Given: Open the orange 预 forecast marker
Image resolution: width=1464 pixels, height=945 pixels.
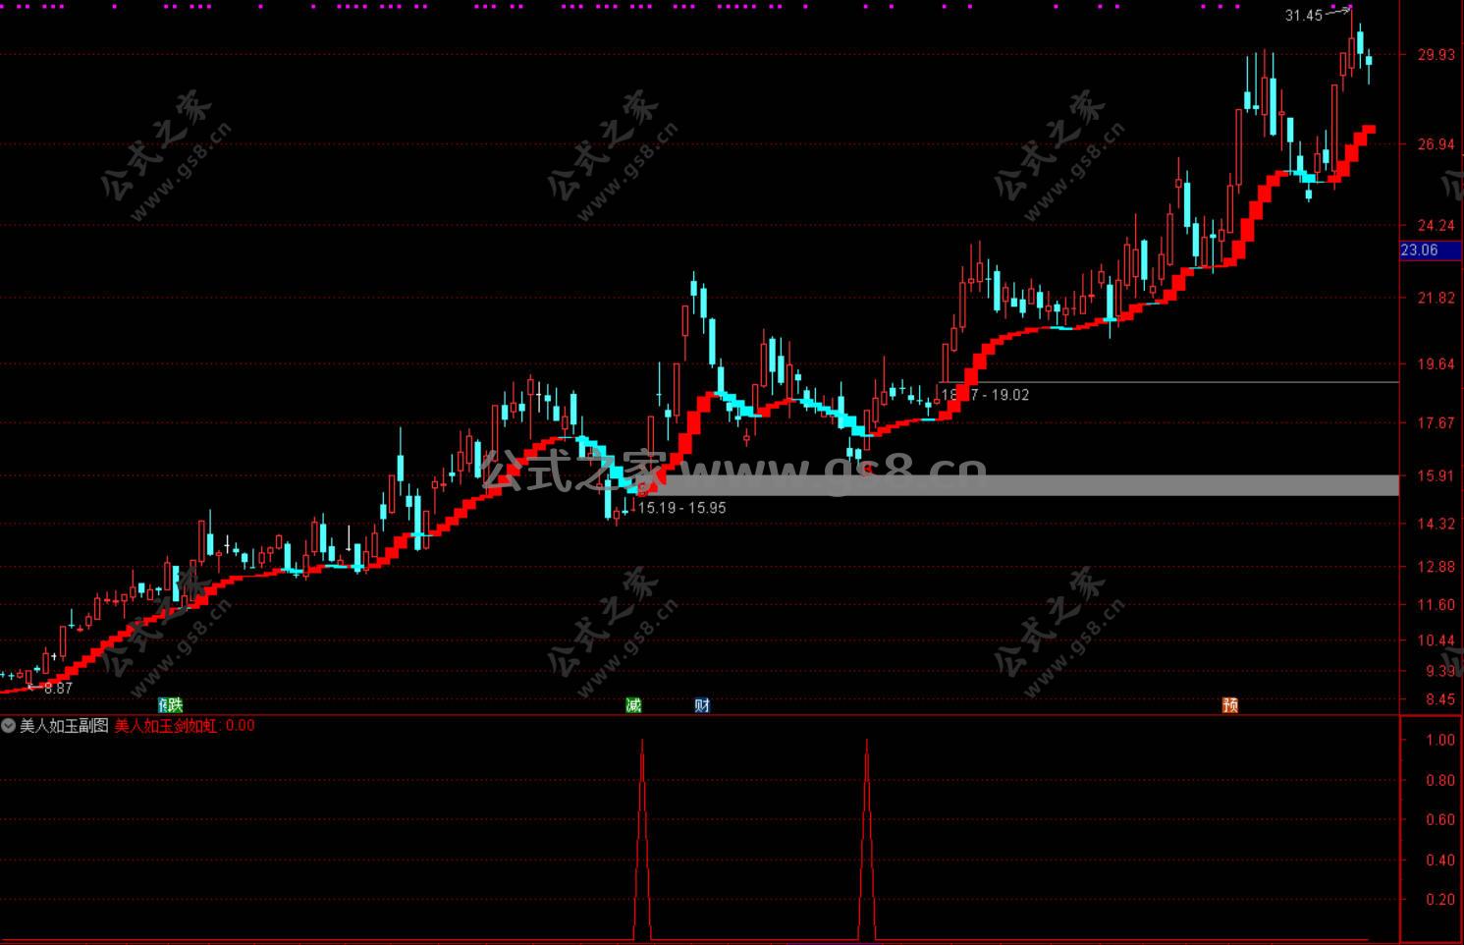Looking at the screenshot, I should coord(1230,704).
